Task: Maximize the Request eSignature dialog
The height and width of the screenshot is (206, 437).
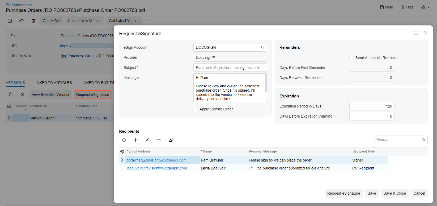Action: 416,33
